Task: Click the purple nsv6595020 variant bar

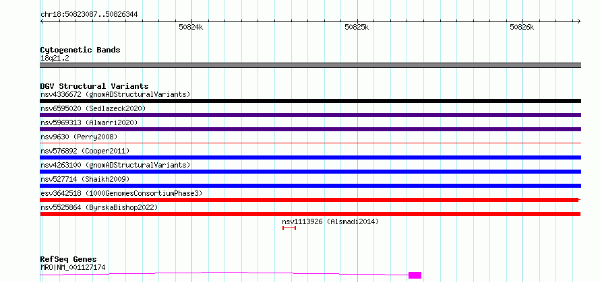Action: tap(310, 115)
